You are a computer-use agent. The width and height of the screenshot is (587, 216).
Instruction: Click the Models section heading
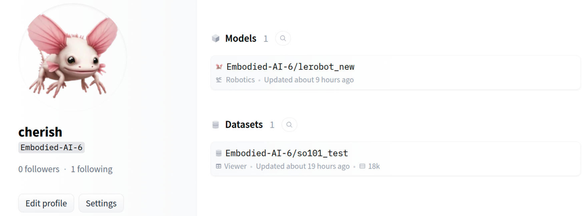click(x=241, y=39)
